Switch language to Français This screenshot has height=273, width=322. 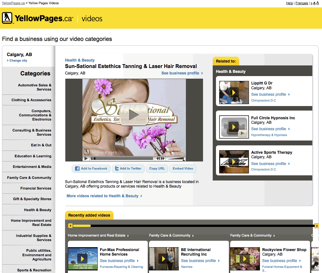(x=301, y=3)
